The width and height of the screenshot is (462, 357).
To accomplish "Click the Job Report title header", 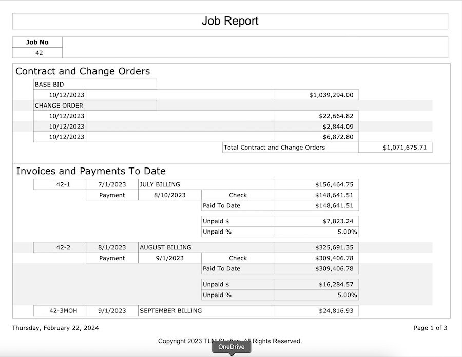I will [x=230, y=21].
